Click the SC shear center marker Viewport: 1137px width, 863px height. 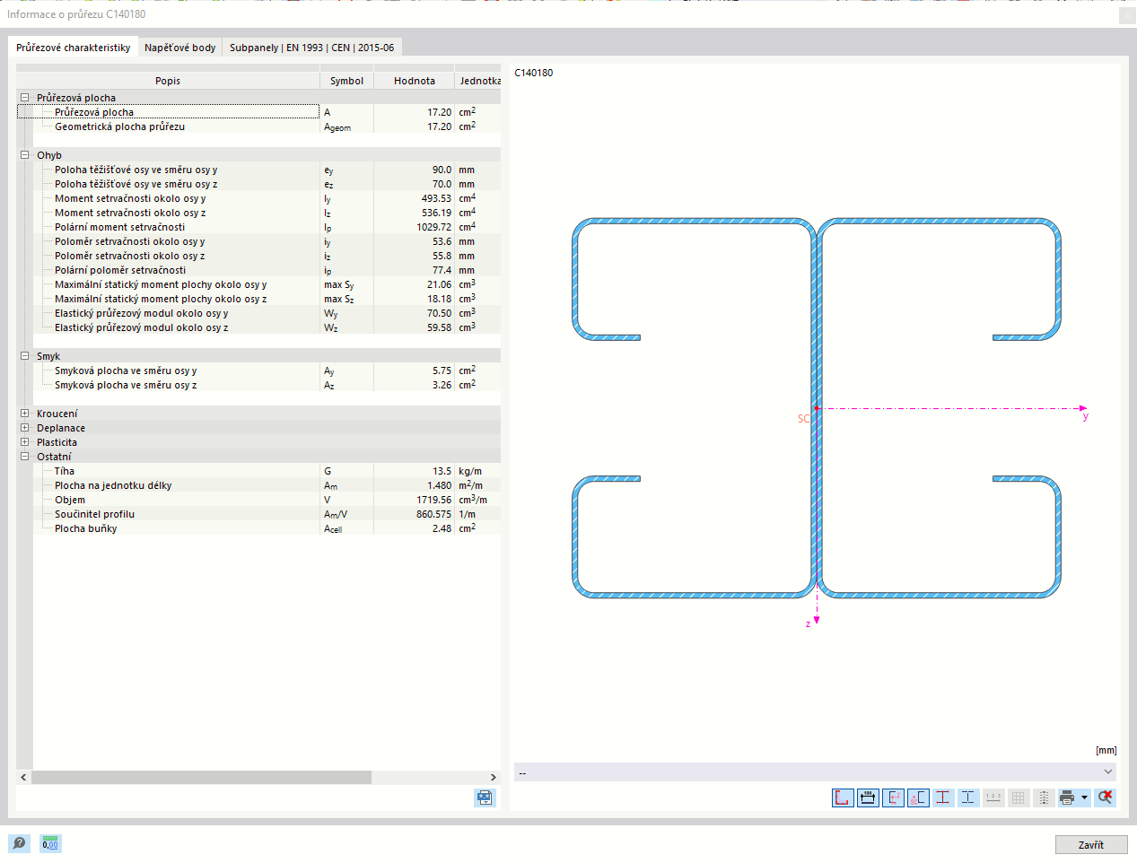click(x=804, y=419)
